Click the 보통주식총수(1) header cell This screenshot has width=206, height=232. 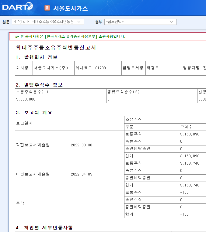pyautogui.click(x=61, y=92)
